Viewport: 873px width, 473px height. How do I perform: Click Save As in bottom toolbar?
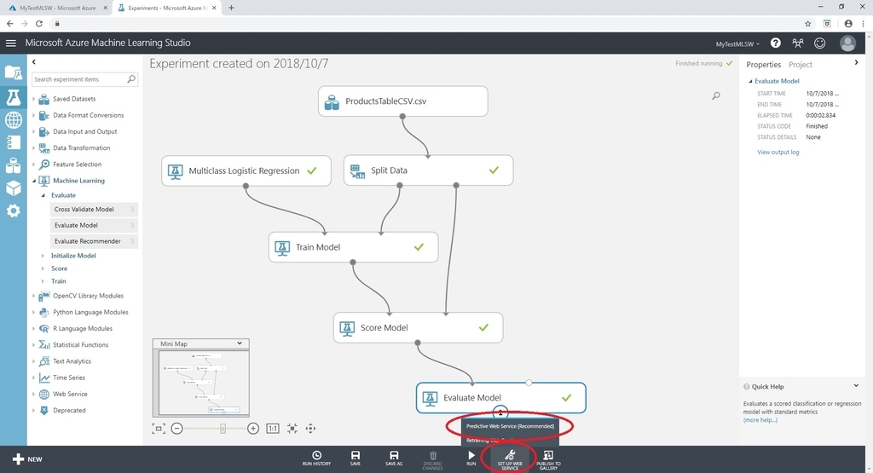tap(394, 459)
